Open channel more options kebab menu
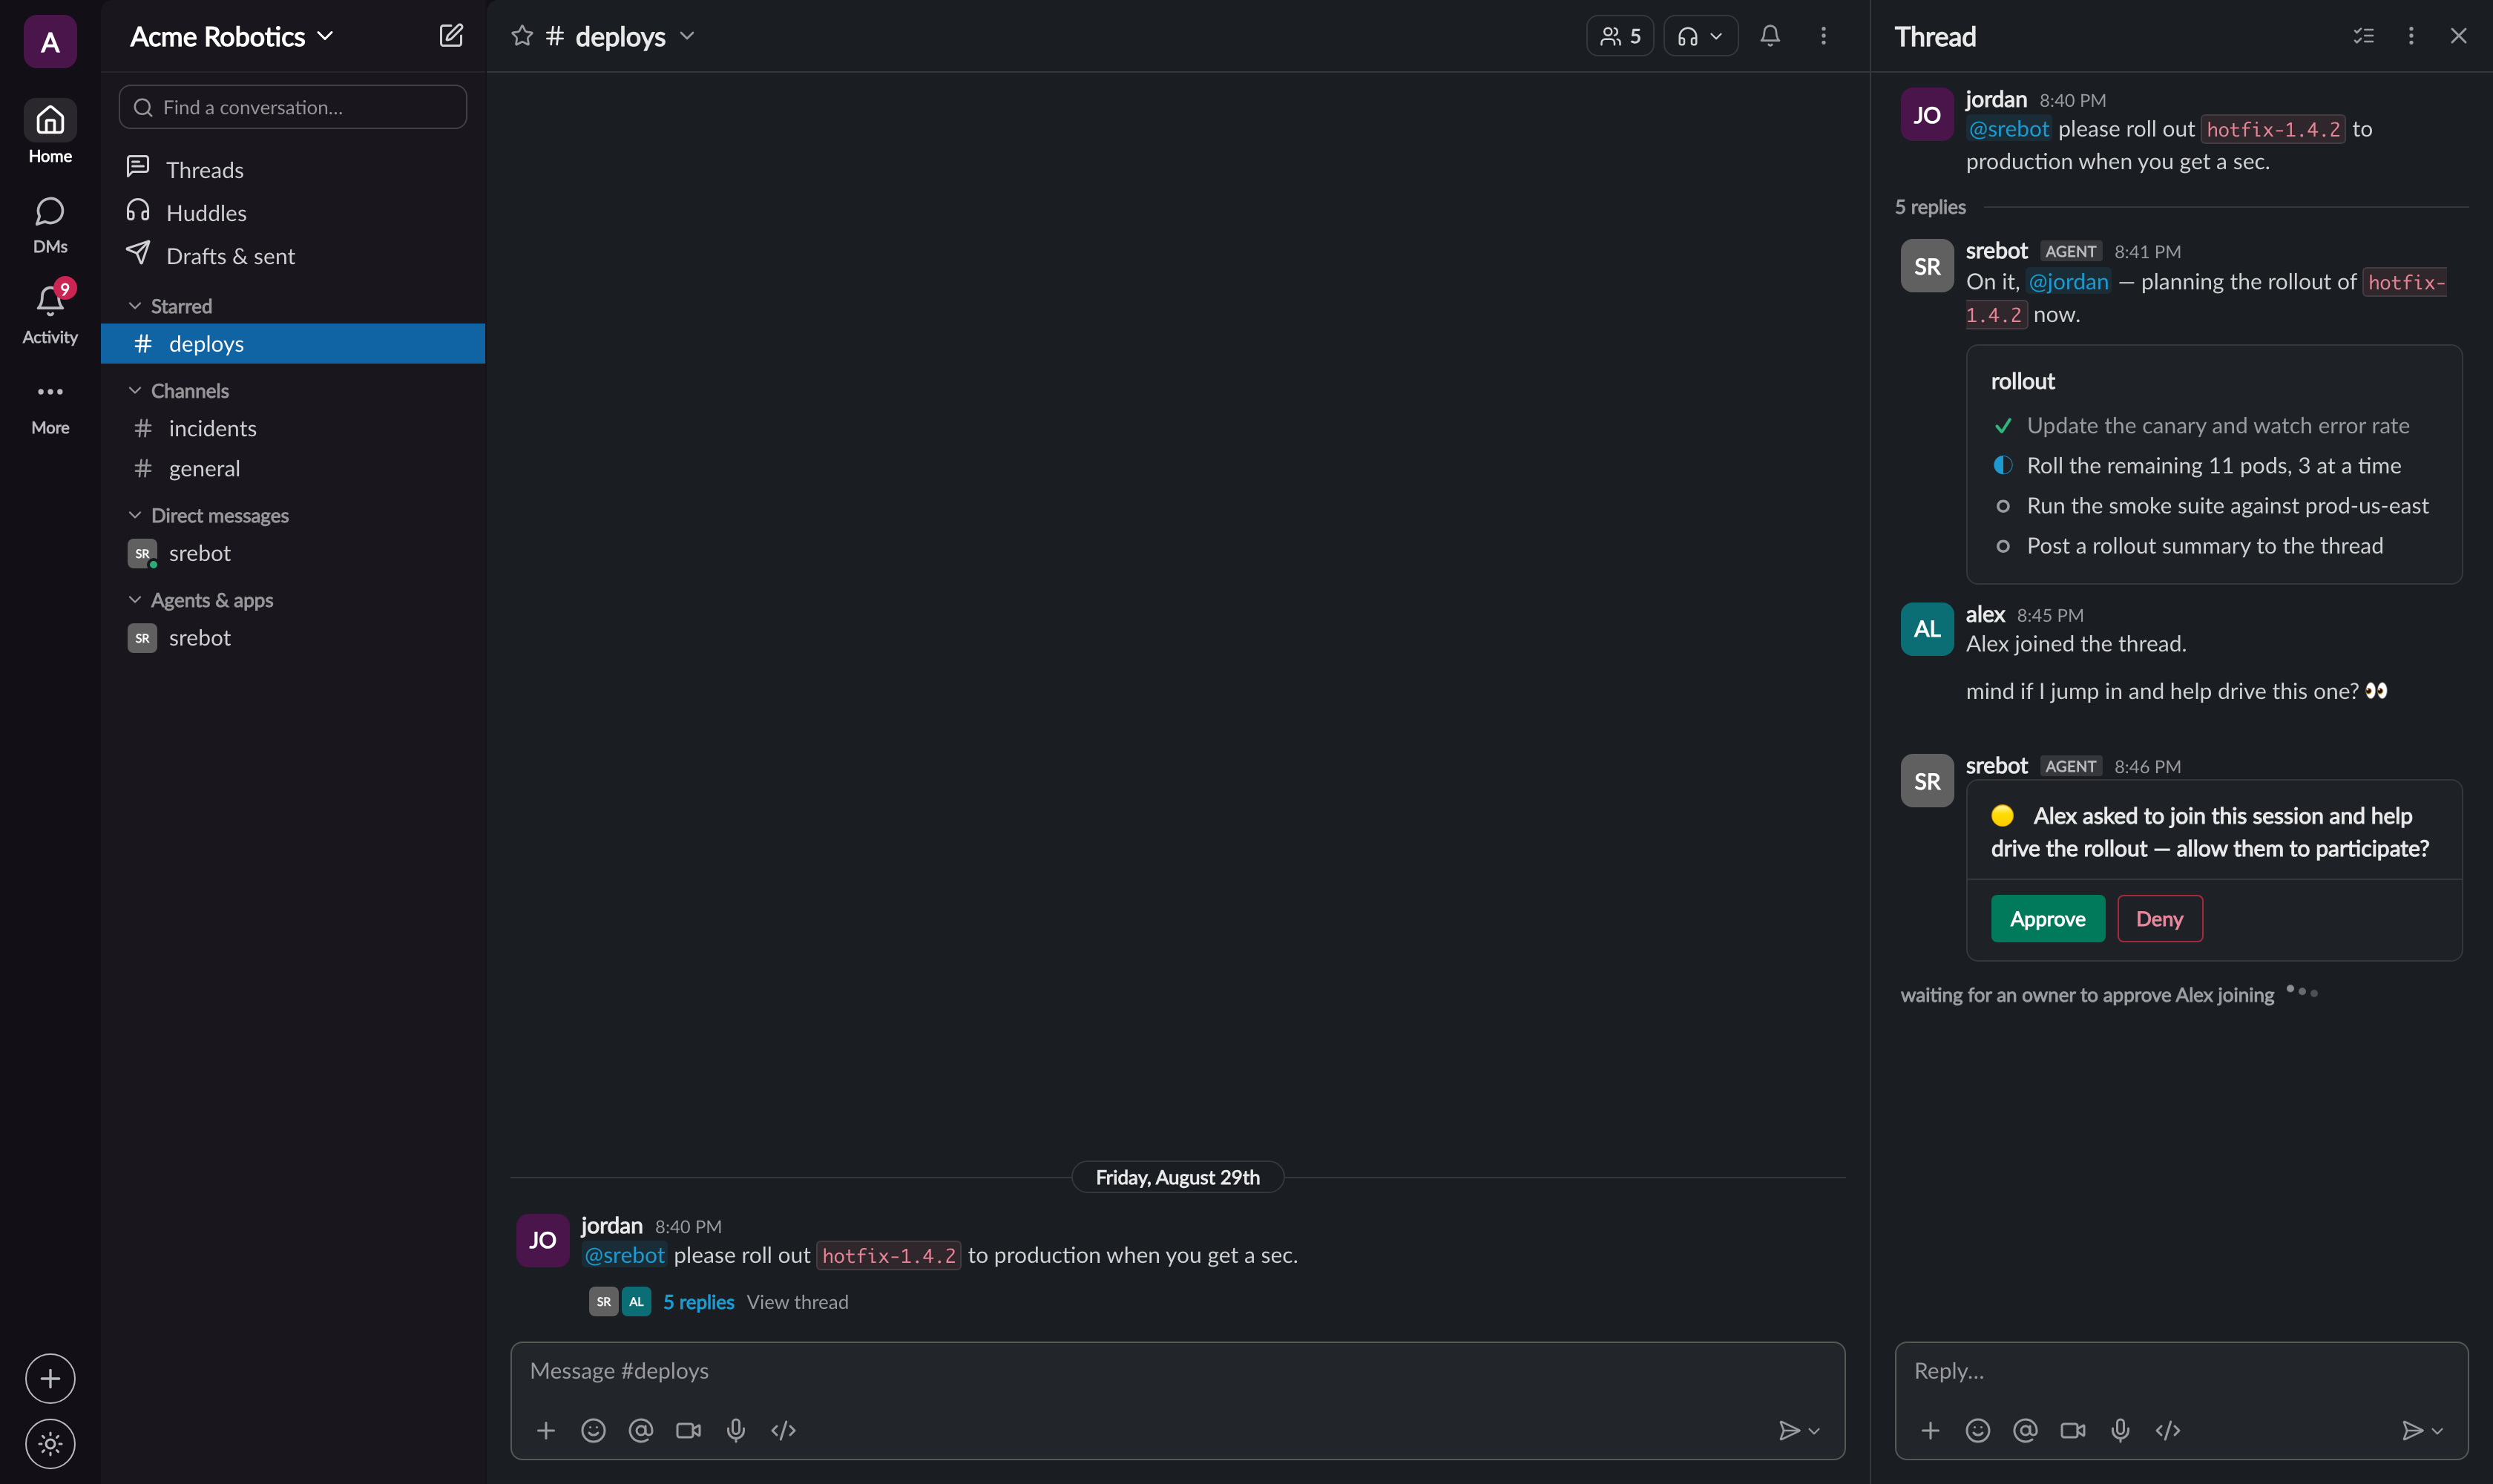The image size is (2493, 1484). pos(1823,36)
